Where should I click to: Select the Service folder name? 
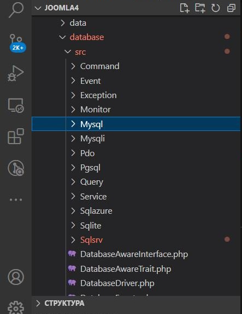click(x=93, y=196)
